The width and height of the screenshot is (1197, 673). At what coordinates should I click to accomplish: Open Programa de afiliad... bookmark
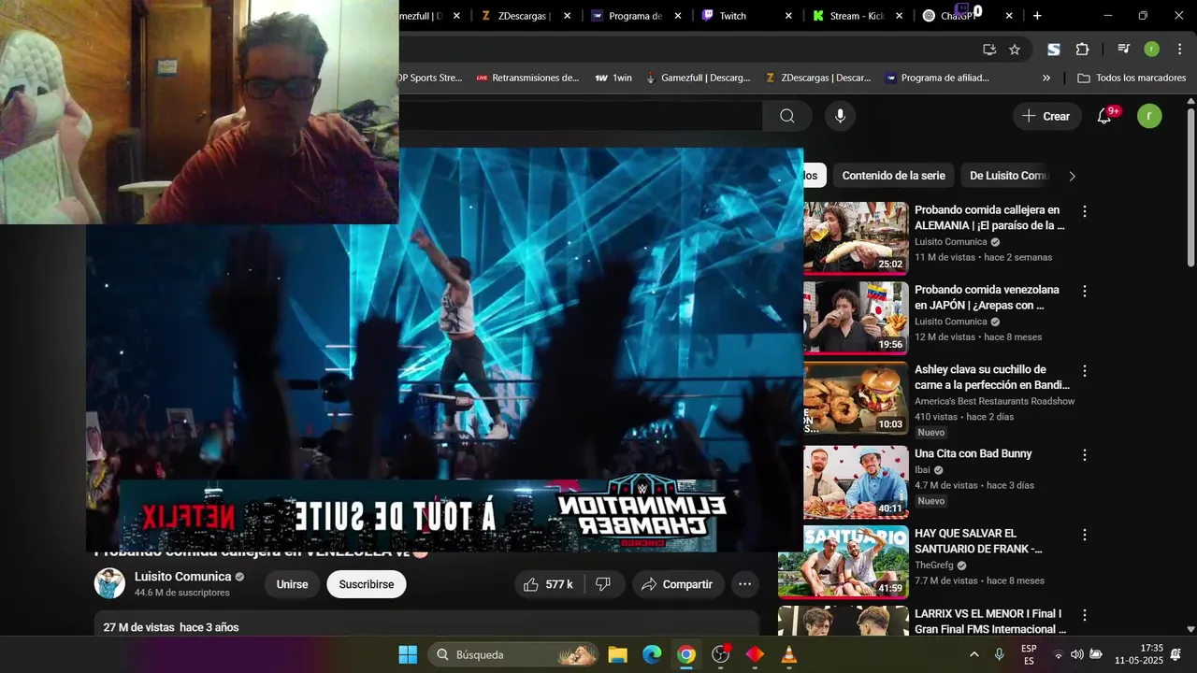click(x=937, y=79)
